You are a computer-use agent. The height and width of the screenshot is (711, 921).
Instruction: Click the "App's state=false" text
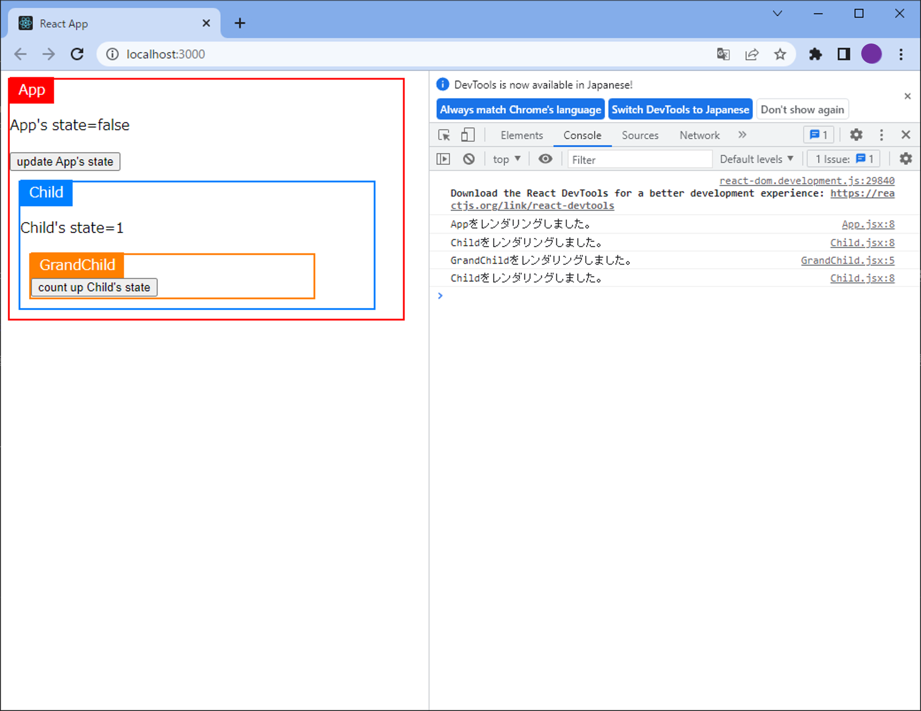70,125
